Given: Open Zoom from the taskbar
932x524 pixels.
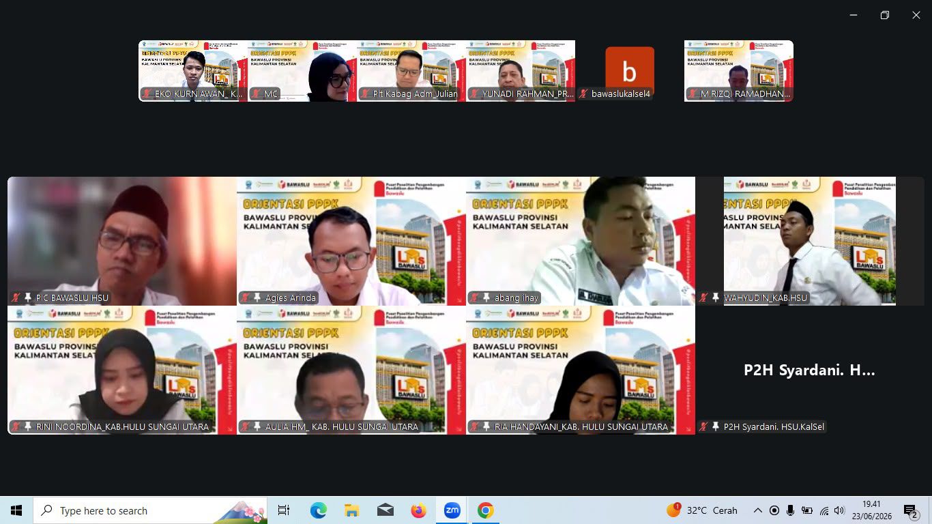Looking at the screenshot, I should 452,510.
